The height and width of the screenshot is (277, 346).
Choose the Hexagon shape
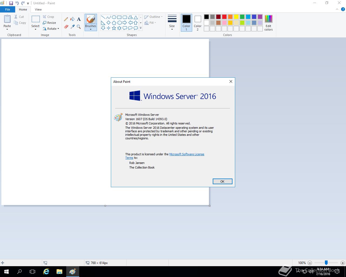coord(119,23)
